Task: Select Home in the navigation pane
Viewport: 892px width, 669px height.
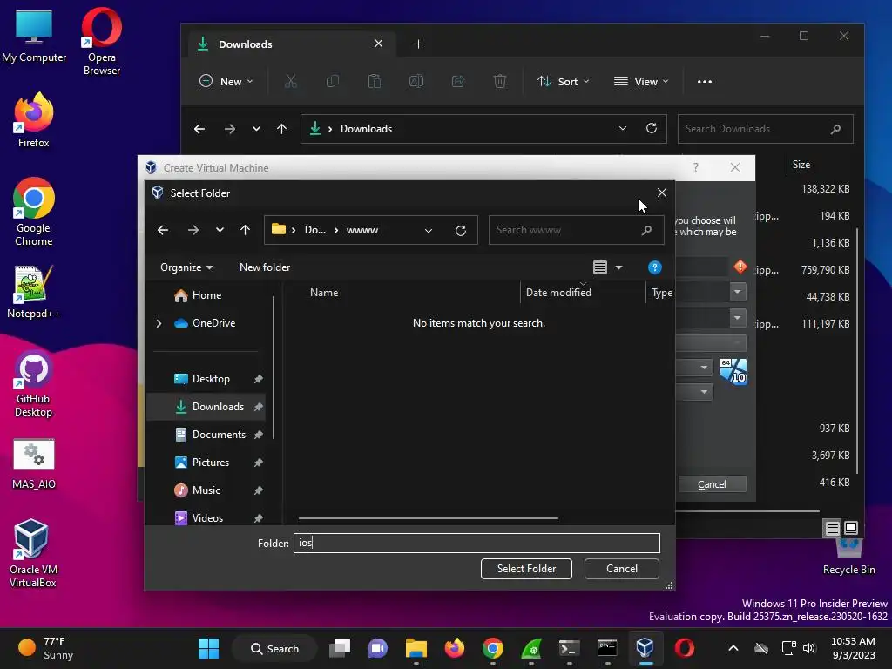Action: tap(206, 295)
